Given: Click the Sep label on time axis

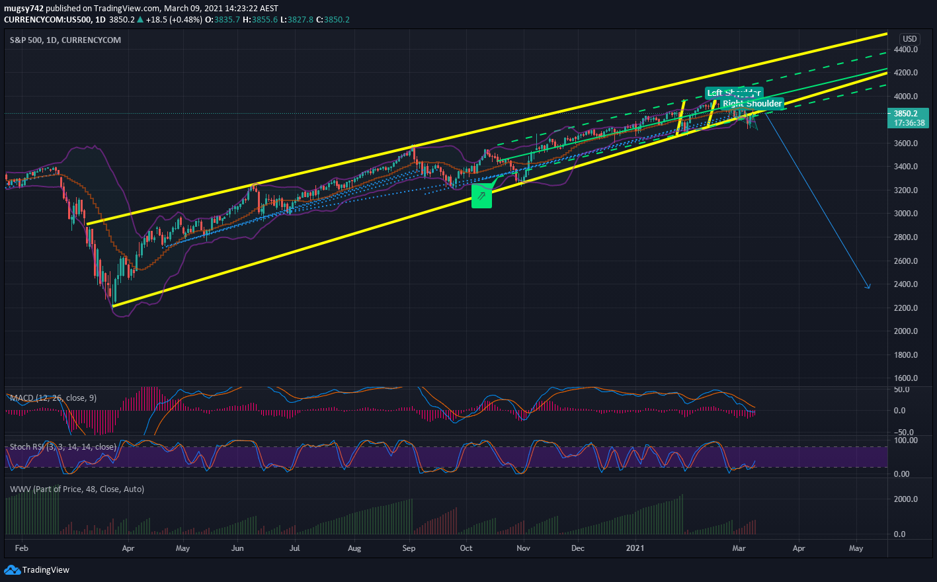Looking at the screenshot, I should (409, 548).
